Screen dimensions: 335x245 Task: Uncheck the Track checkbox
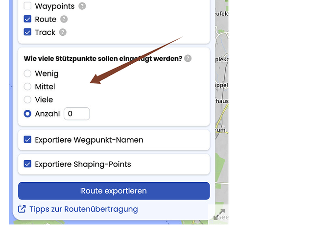27,32
